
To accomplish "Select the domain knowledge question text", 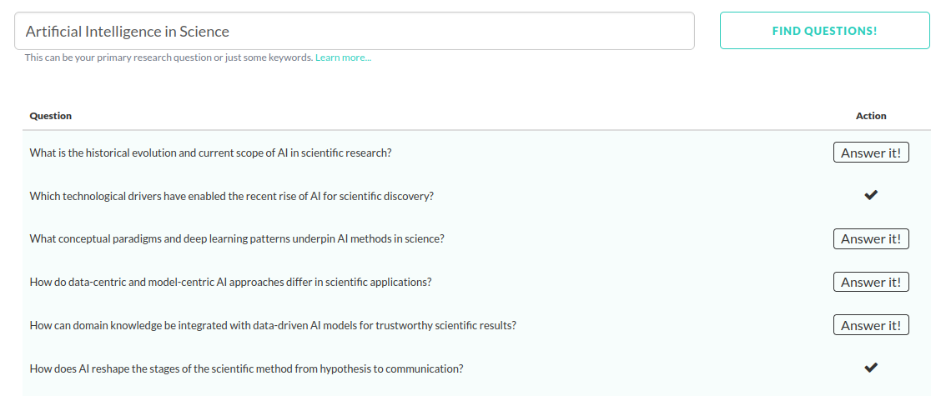I will (272, 325).
